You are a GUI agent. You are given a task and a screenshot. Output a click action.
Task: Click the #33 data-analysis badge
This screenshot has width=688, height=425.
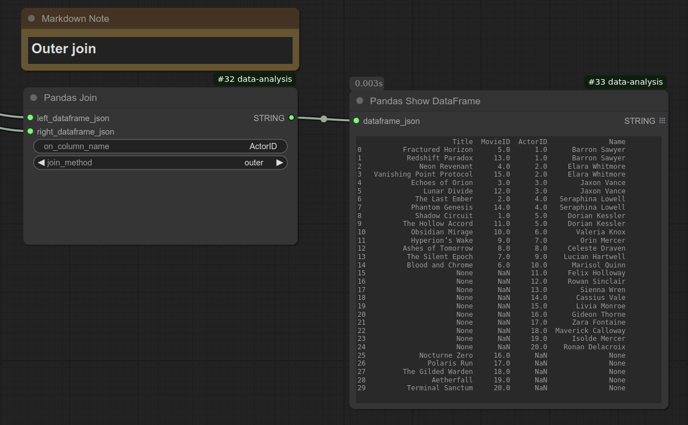[626, 82]
